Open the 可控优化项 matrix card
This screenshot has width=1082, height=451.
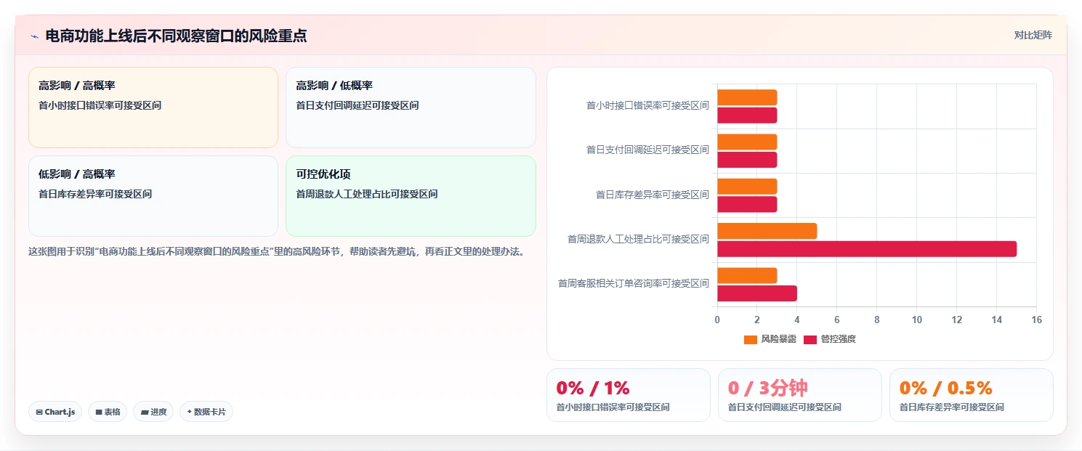pos(411,196)
